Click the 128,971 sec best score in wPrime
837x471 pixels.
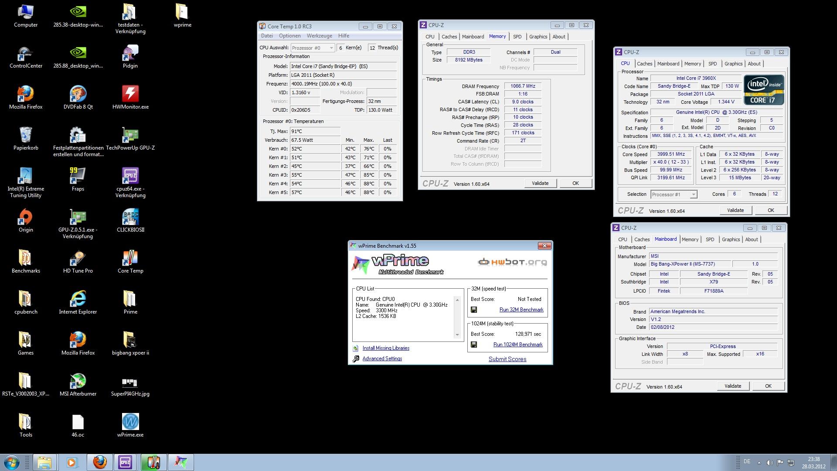point(528,334)
